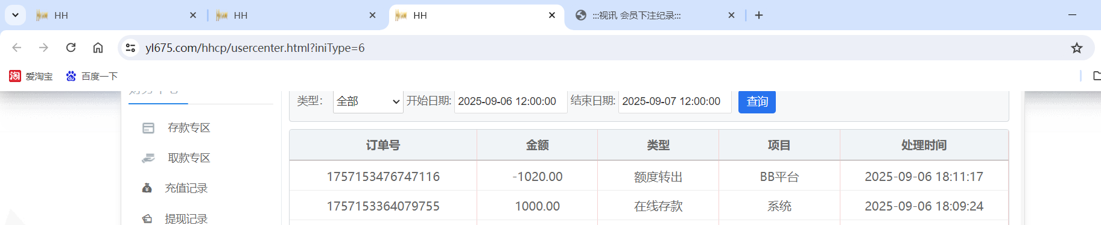1101x225 pixels.
Task: Click the 项目 column header
Action: tap(779, 145)
